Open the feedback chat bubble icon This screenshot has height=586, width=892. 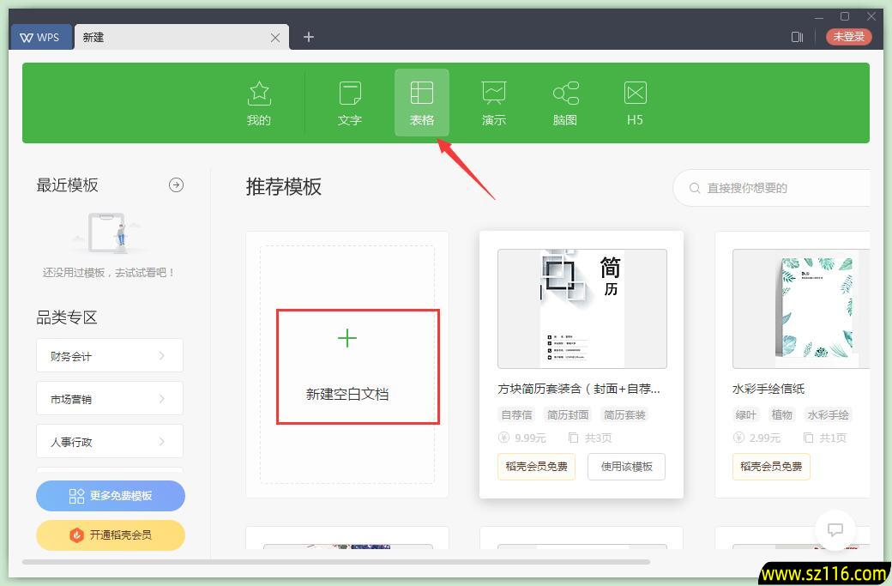(x=835, y=530)
